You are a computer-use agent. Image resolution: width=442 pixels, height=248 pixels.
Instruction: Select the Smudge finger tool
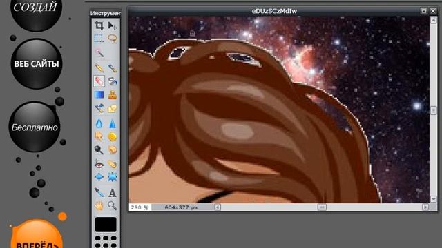pyautogui.click(x=99, y=136)
